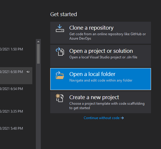Screen dimensions: 161x149
Task: Click the Open a local folder icon
Action: pyautogui.click(x=60, y=75)
